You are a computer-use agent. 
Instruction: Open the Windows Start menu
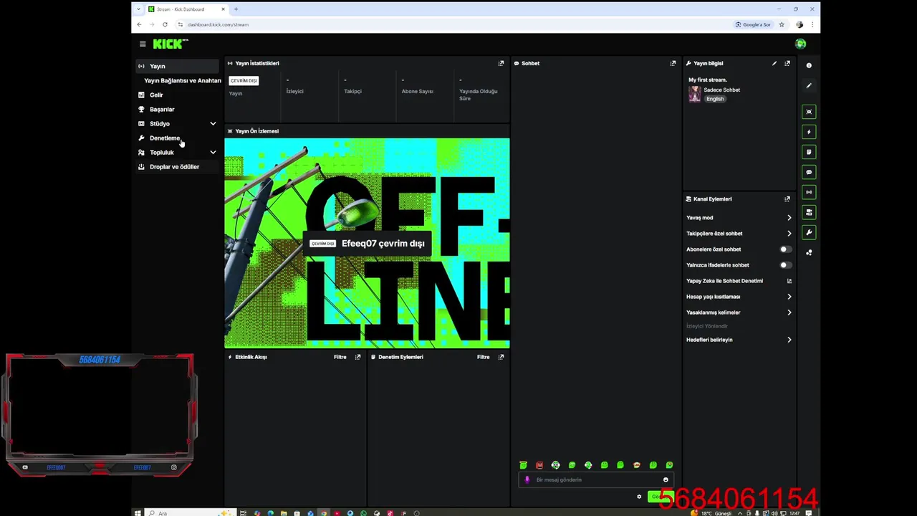(138, 513)
